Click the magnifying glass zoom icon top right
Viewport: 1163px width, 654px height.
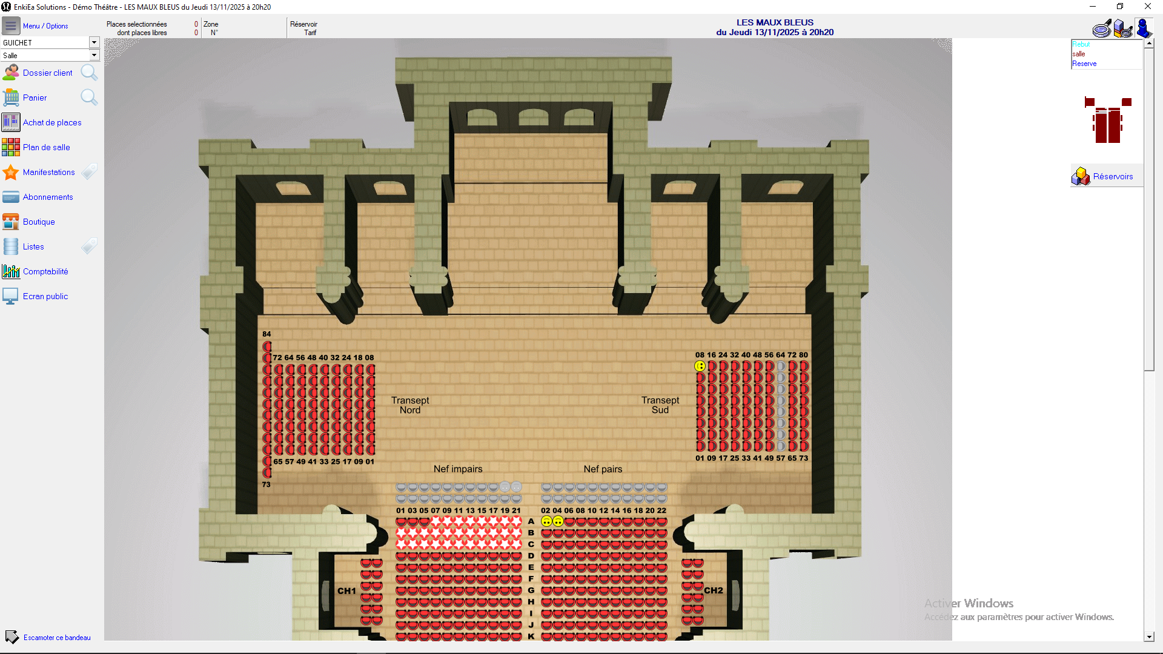[x=1102, y=28]
